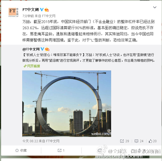The height and width of the screenshot is (161, 162).
Task: Open the @FT中文网 quoted author link
Action: point(31,49)
